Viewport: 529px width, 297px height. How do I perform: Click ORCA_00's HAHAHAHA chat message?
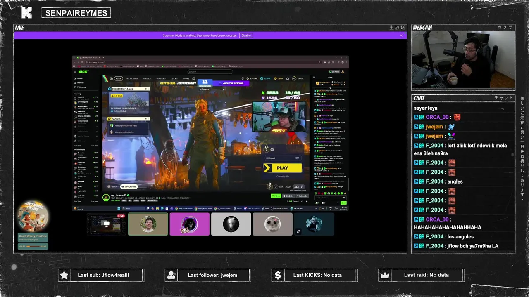(x=447, y=227)
